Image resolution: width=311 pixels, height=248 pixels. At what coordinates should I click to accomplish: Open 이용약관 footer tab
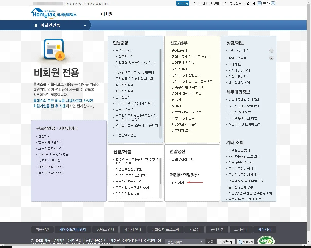42,229
